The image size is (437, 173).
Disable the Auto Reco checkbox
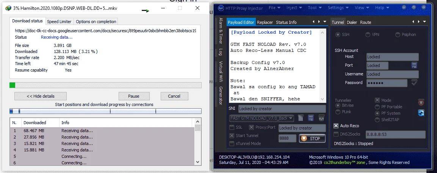pos(336,126)
